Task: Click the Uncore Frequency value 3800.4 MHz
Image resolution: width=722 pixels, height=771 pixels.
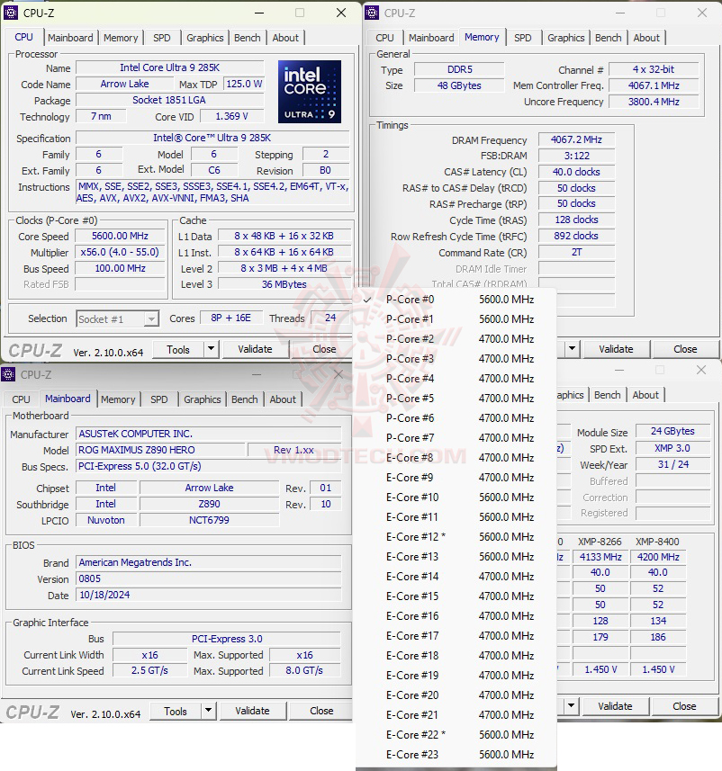Action: [654, 102]
